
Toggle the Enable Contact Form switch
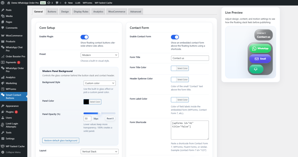175,37
